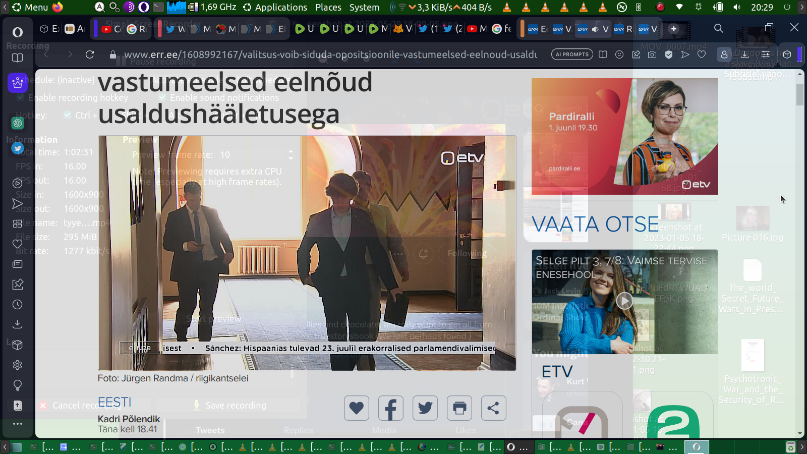
Task: Play the Selge pilt video thumbnail
Action: pyautogui.click(x=624, y=301)
